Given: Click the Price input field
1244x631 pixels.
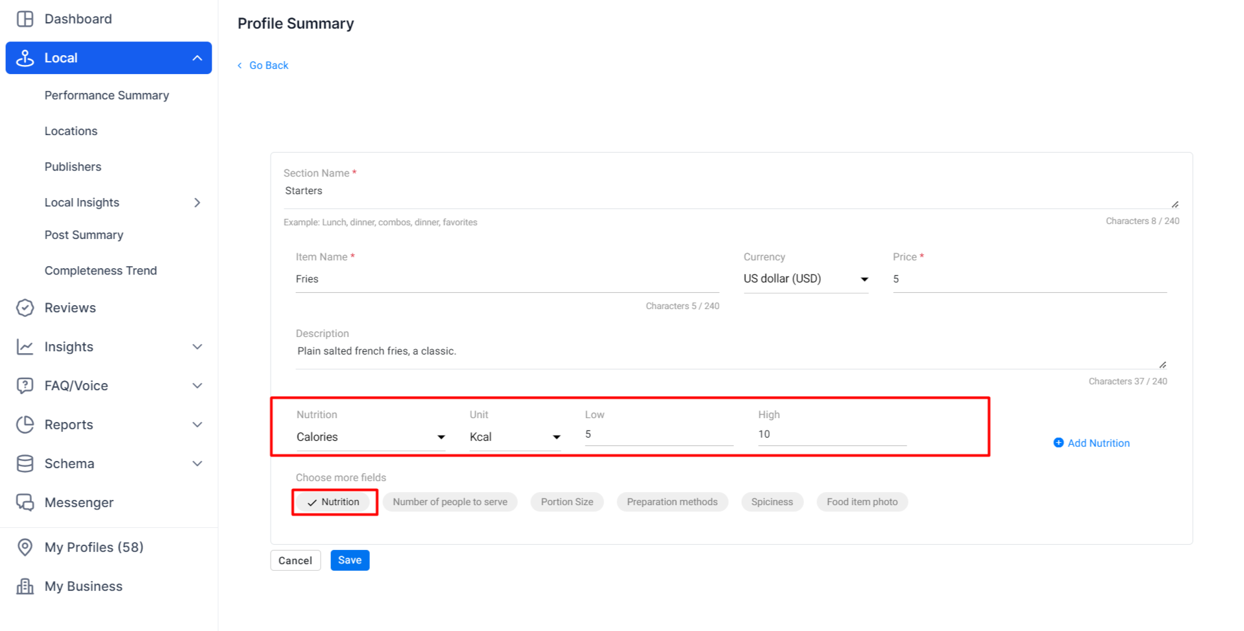Looking at the screenshot, I should tap(1030, 279).
